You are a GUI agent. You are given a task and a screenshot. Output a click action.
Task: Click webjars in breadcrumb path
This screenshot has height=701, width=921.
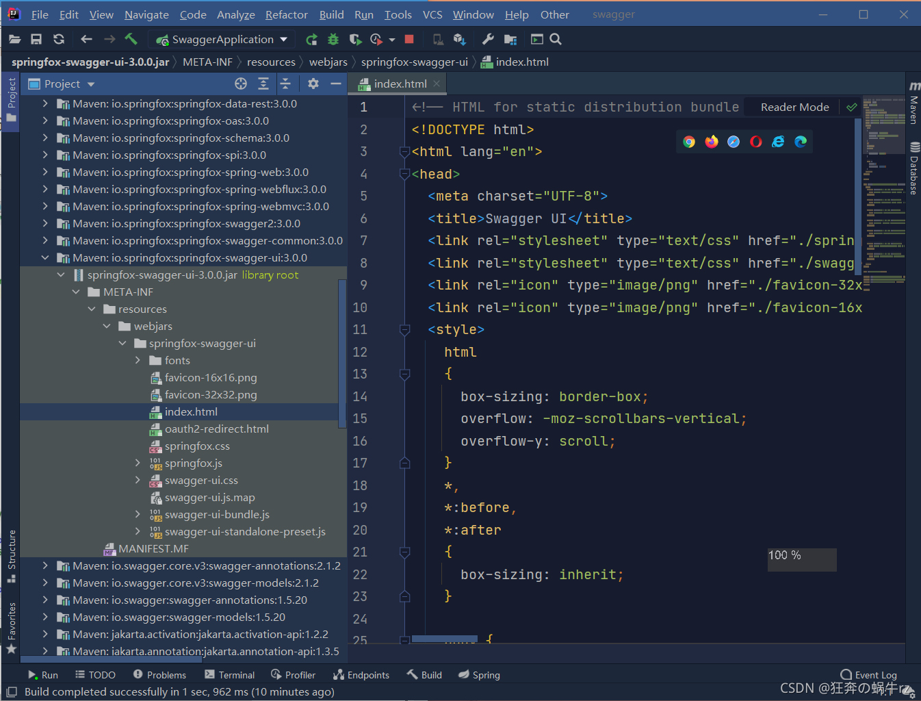click(x=328, y=62)
